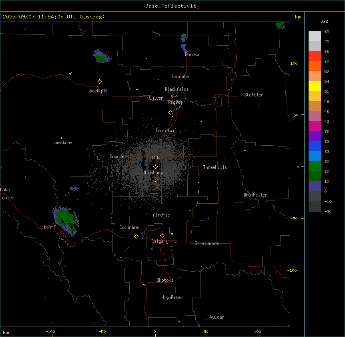
Task: Pick the purple 36-39 dBZ legend swatch
Action: pyautogui.click(x=315, y=136)
